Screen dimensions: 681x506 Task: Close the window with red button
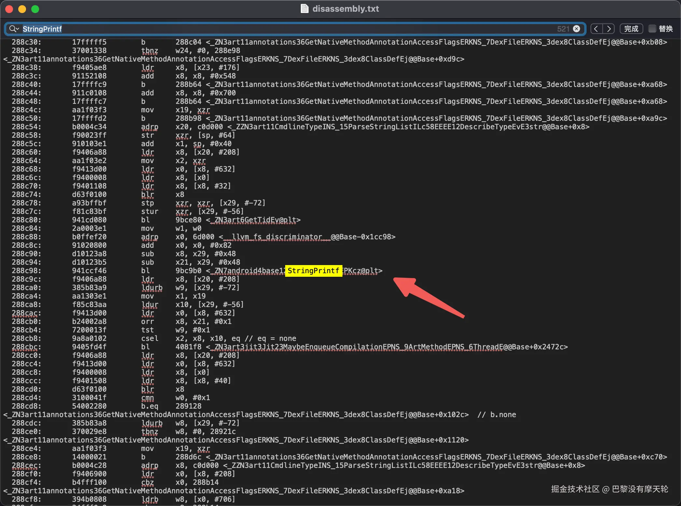[x=9, y=9]
